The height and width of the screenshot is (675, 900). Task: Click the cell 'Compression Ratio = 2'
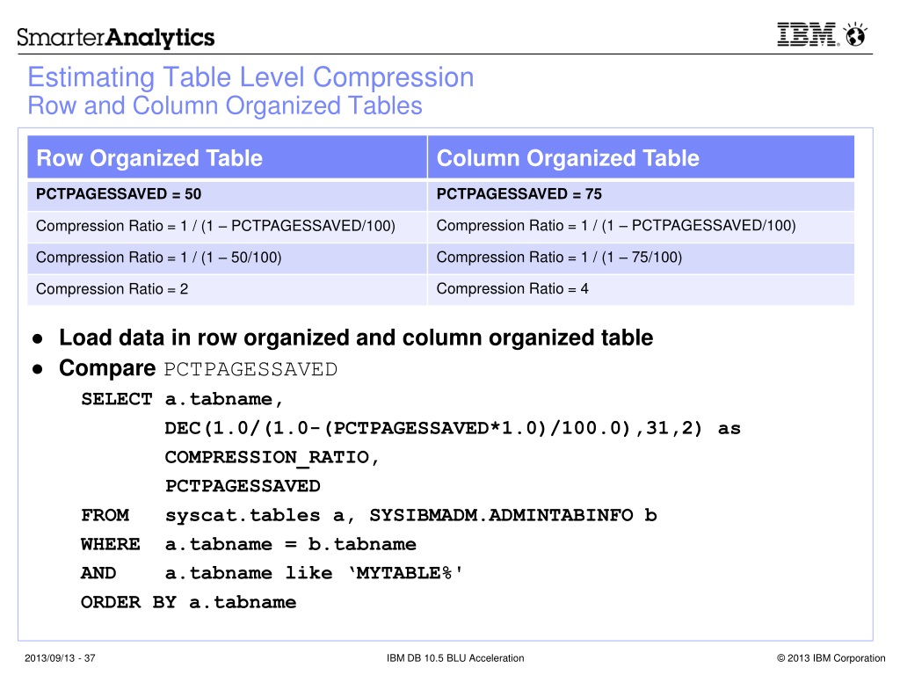[228, 289]
